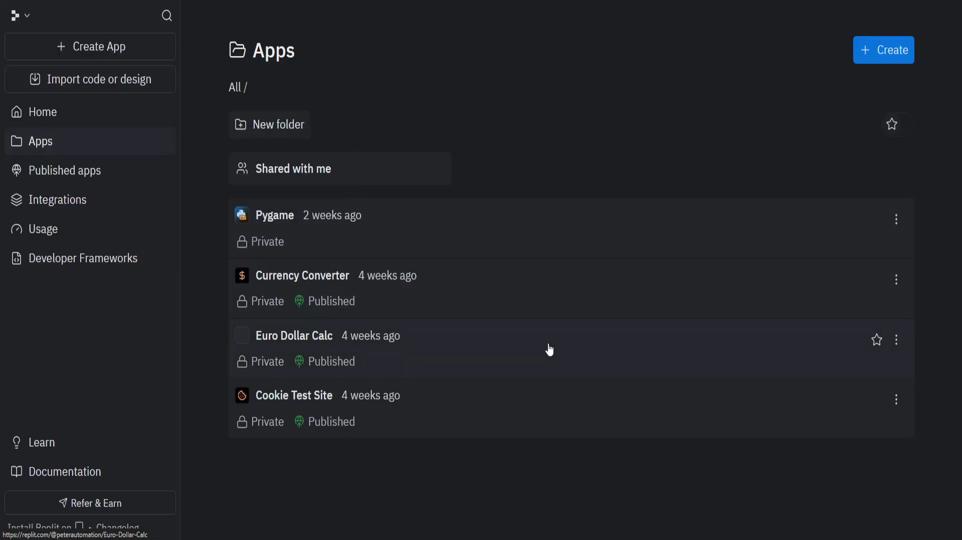Open Cookie Test Site's kebab menu
Viewport: 962px width, 540px height.
[896, 400]
